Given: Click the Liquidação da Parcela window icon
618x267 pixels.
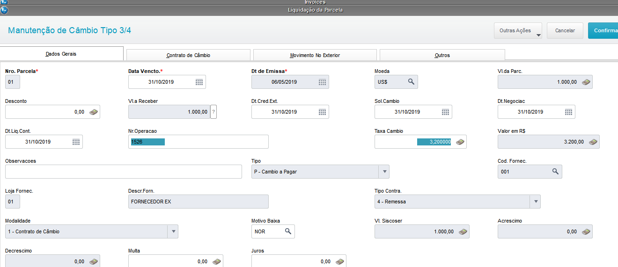Looking at the screenshot, I should pos(4,10).
